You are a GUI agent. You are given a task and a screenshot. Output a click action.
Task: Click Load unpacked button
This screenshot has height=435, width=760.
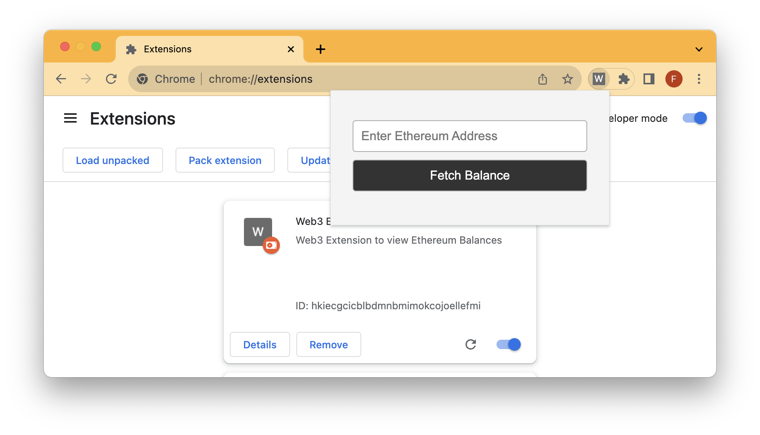(x=113, y=160)
